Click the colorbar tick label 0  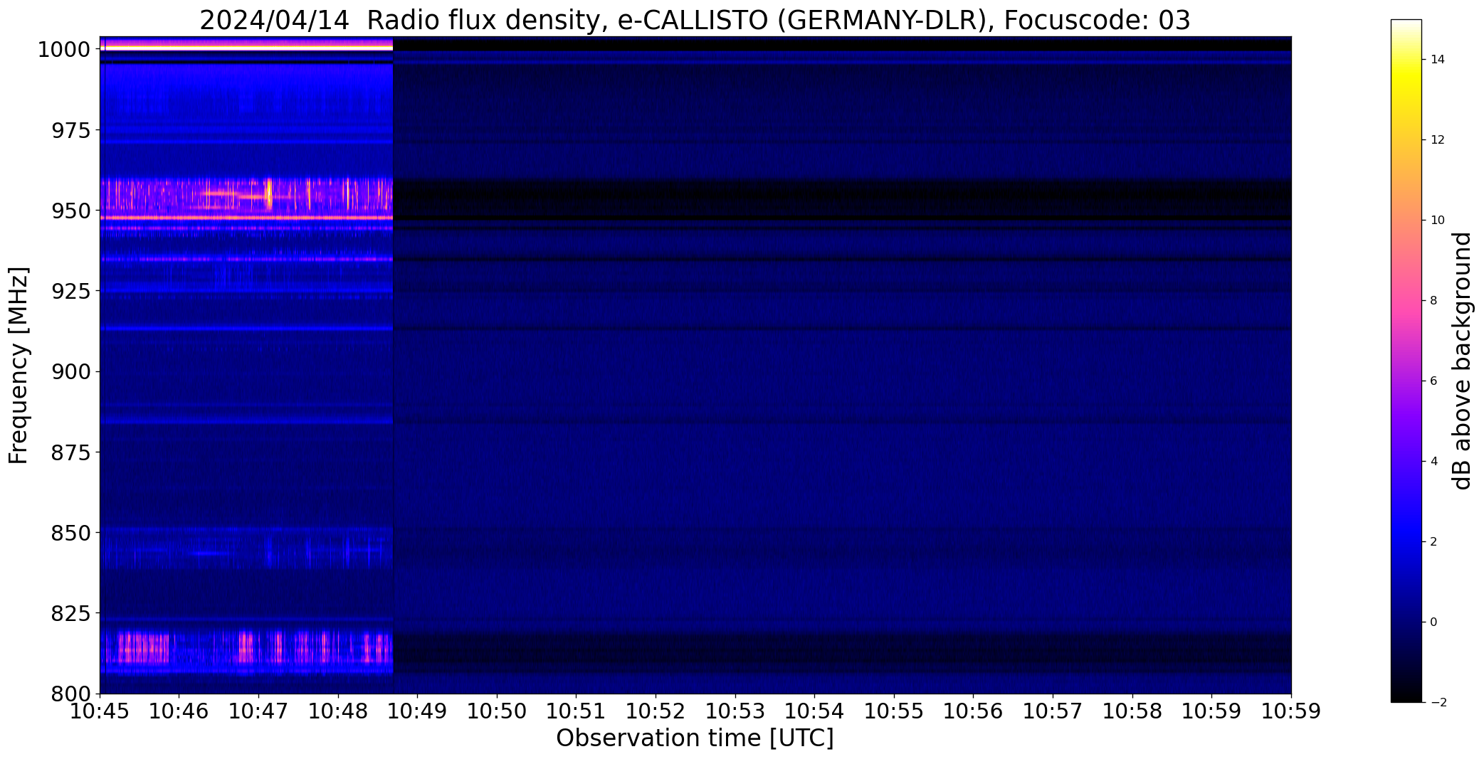tap(1434, 622)
